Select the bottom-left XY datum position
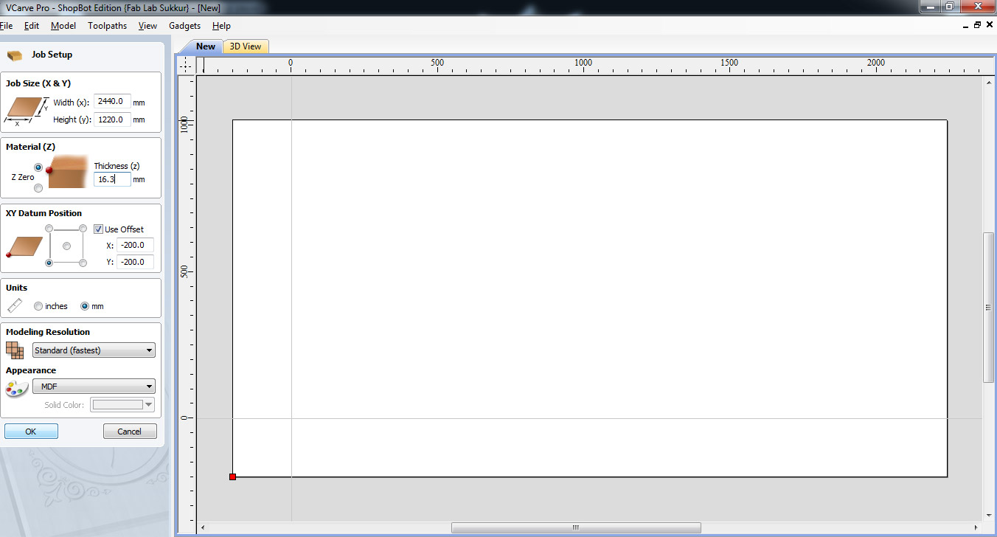Screen dimensions: 997x537 [x=49, y=263]
